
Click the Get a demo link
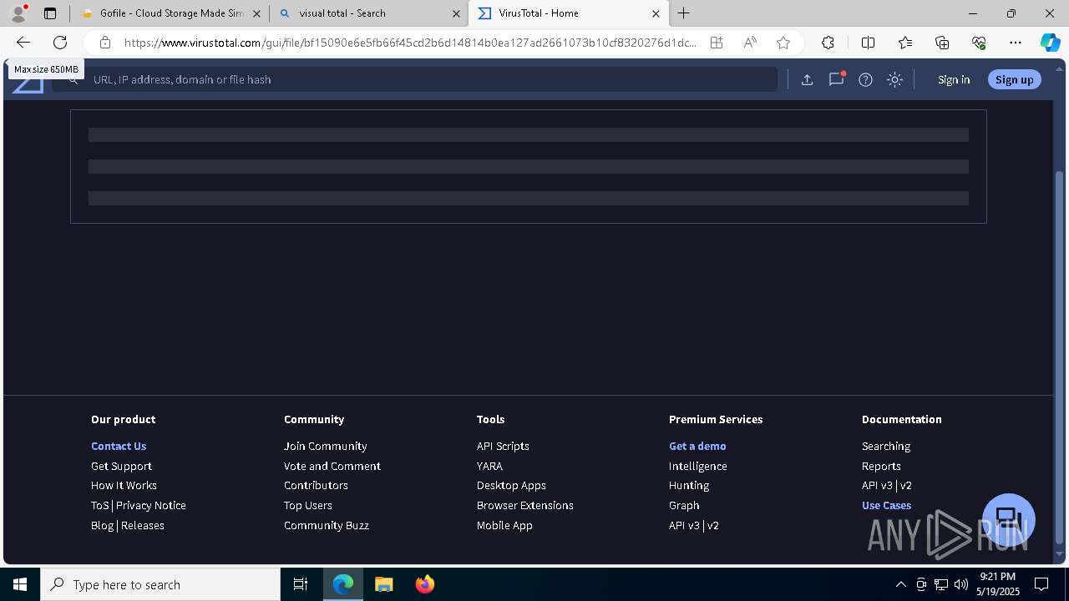point(697,446)
